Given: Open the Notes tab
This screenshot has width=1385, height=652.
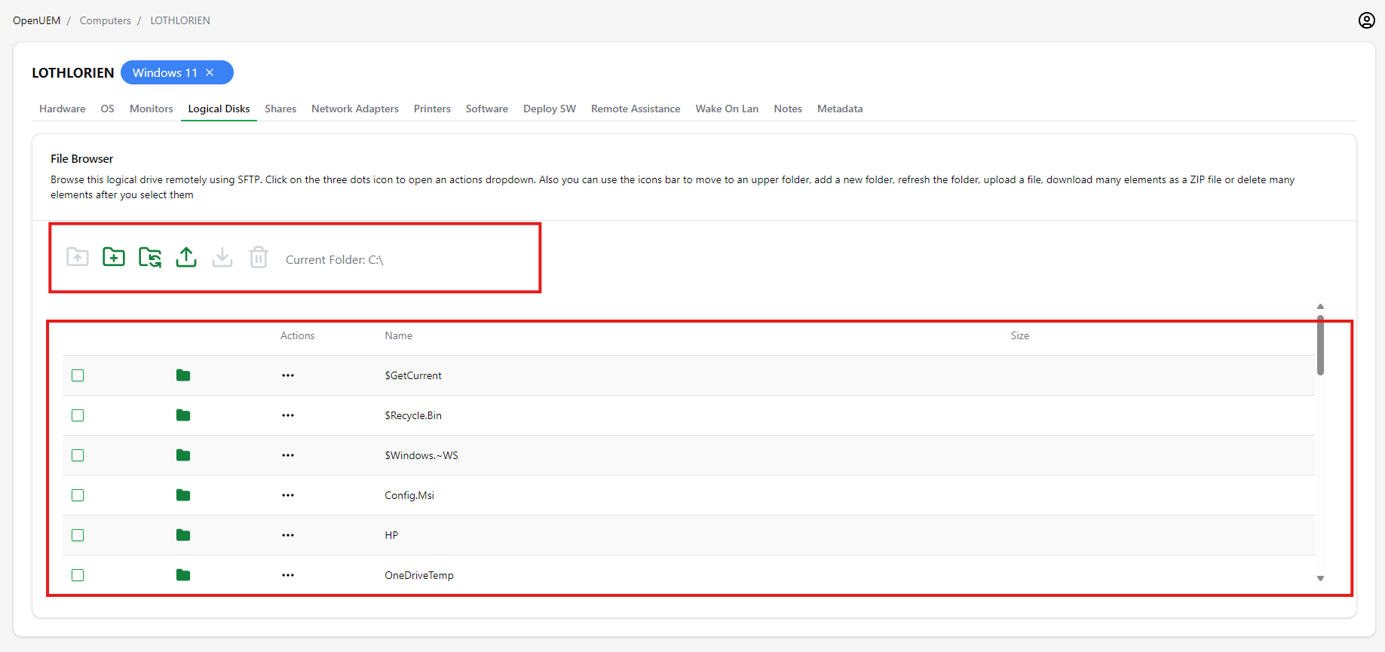Looking at the screenshot, I should point(788,109).
